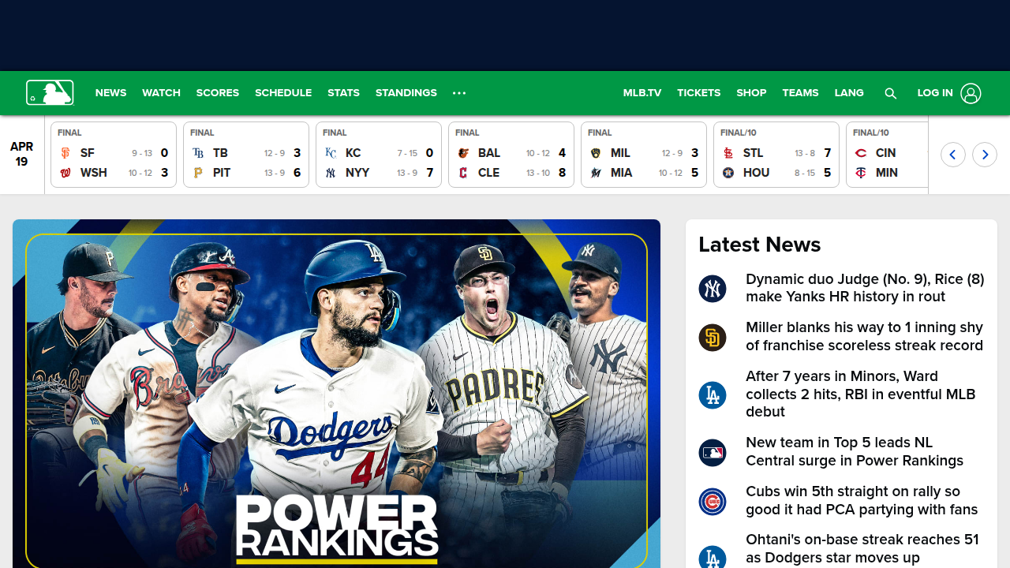Click the Dodgers icon by the Ohtani headline

(x=713, y=557)
